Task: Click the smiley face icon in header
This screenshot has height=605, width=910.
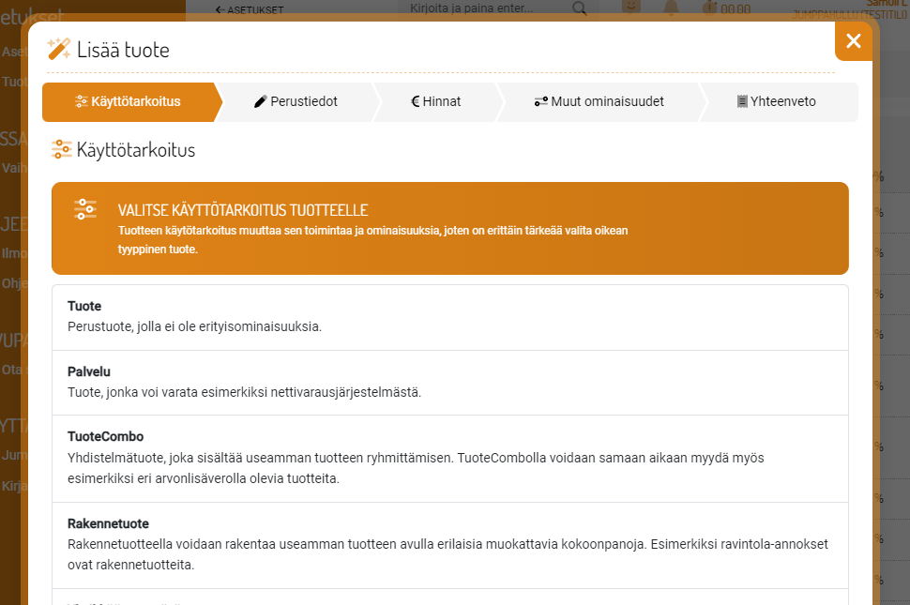Action: [x=631, y=8]
